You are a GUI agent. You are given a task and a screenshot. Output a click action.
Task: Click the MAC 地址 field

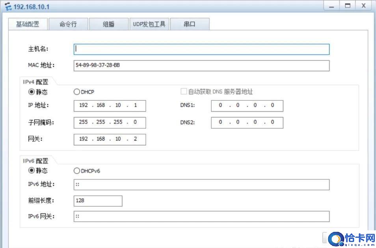[x=201, y=65]
